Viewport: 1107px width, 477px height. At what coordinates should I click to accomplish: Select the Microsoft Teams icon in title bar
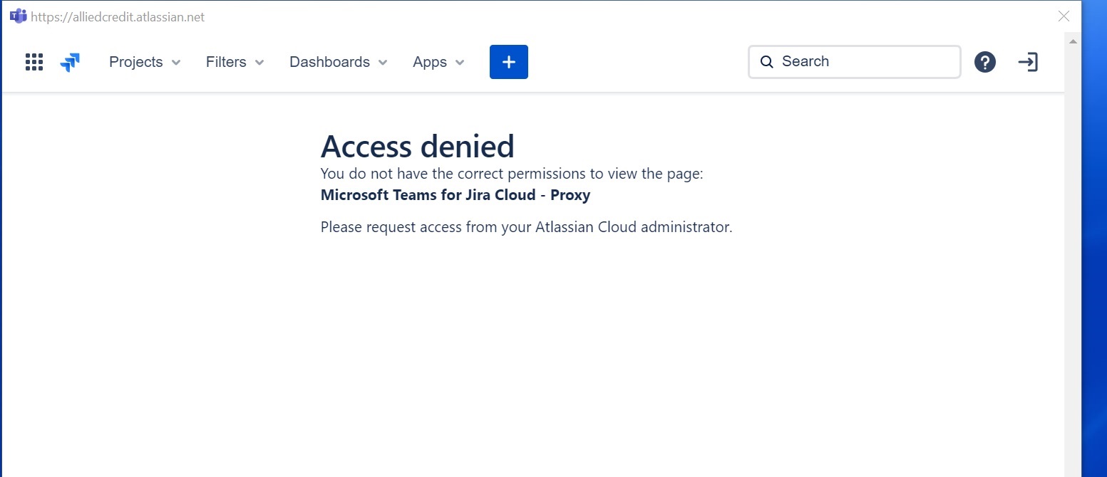tap(18, 15)
